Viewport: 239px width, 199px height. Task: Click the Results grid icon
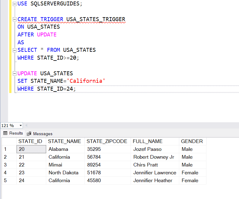click(x=5, y=133)
